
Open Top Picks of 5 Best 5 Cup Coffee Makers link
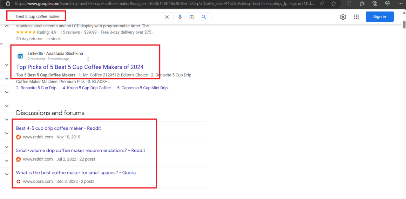(80, 67)
